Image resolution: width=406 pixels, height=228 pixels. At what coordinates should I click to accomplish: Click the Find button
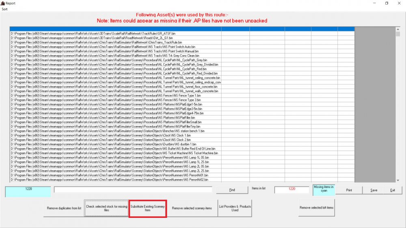click(x=232, y=190)
